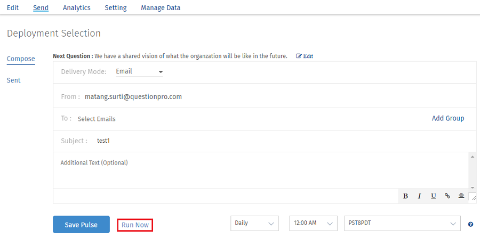The height and width of the screenshot is (246, 480).
Task: Click the help question mark icon
Action: point(470,224)
